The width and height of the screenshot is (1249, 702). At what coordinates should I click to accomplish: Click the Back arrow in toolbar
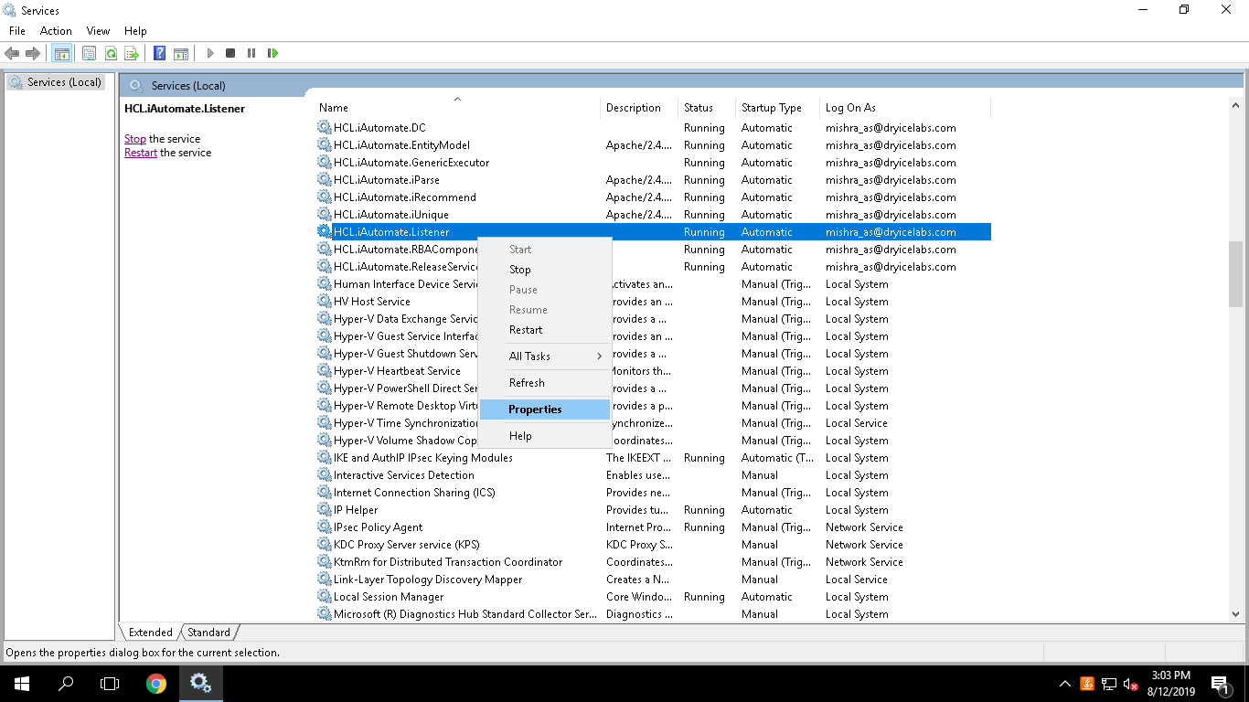click(x=12, y=53)
